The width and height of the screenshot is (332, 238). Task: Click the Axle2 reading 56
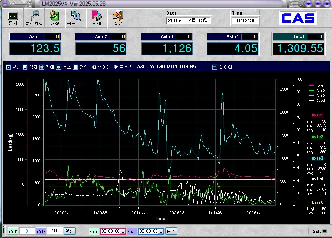click(101, 48)
